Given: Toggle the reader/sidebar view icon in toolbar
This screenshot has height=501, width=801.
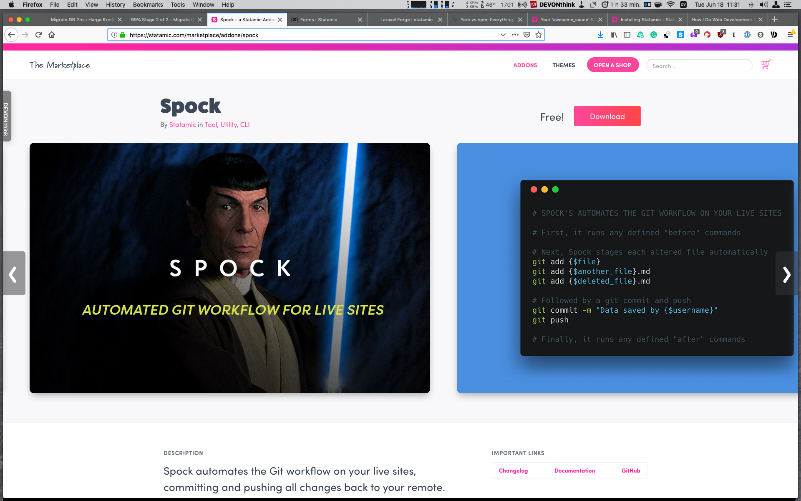Looking at the screenshot, I should 627,35.
